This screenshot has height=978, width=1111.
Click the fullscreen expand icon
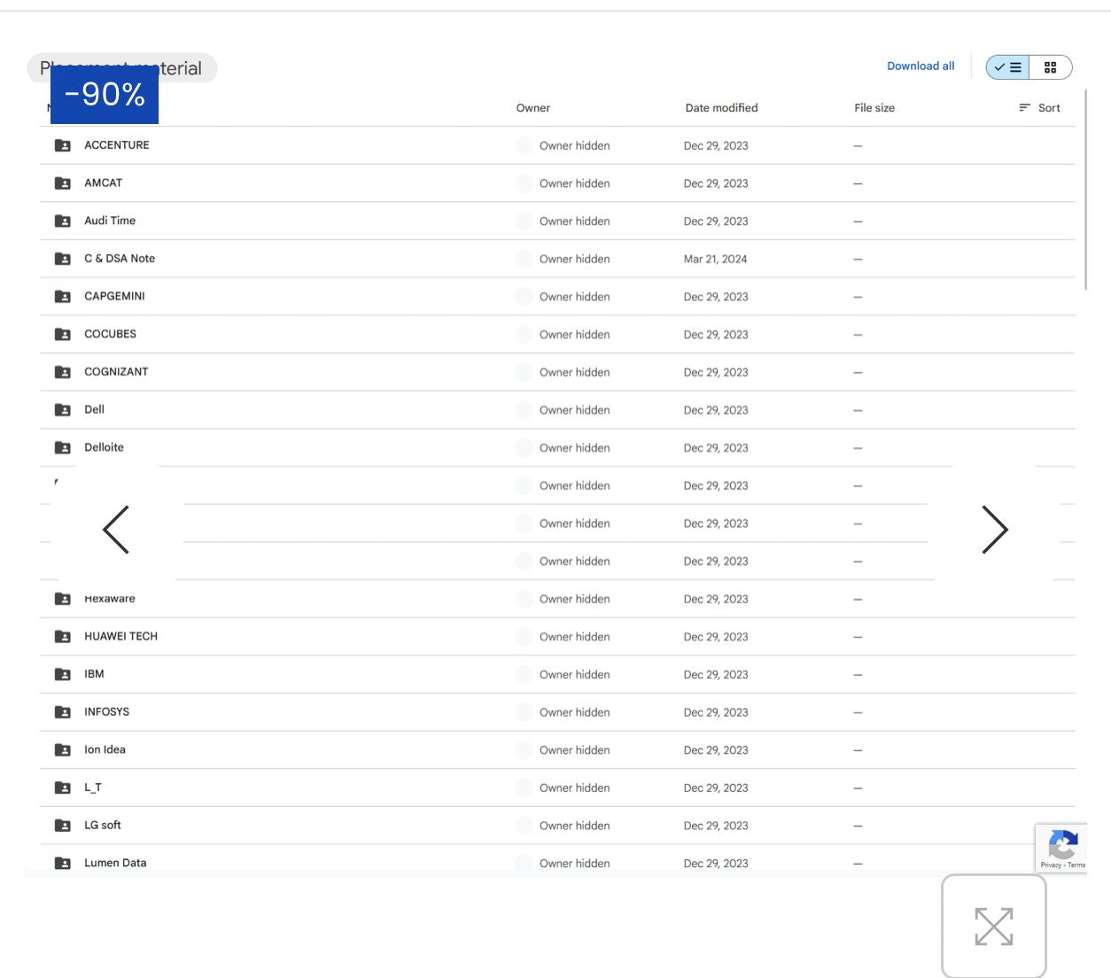click(994, 927)
